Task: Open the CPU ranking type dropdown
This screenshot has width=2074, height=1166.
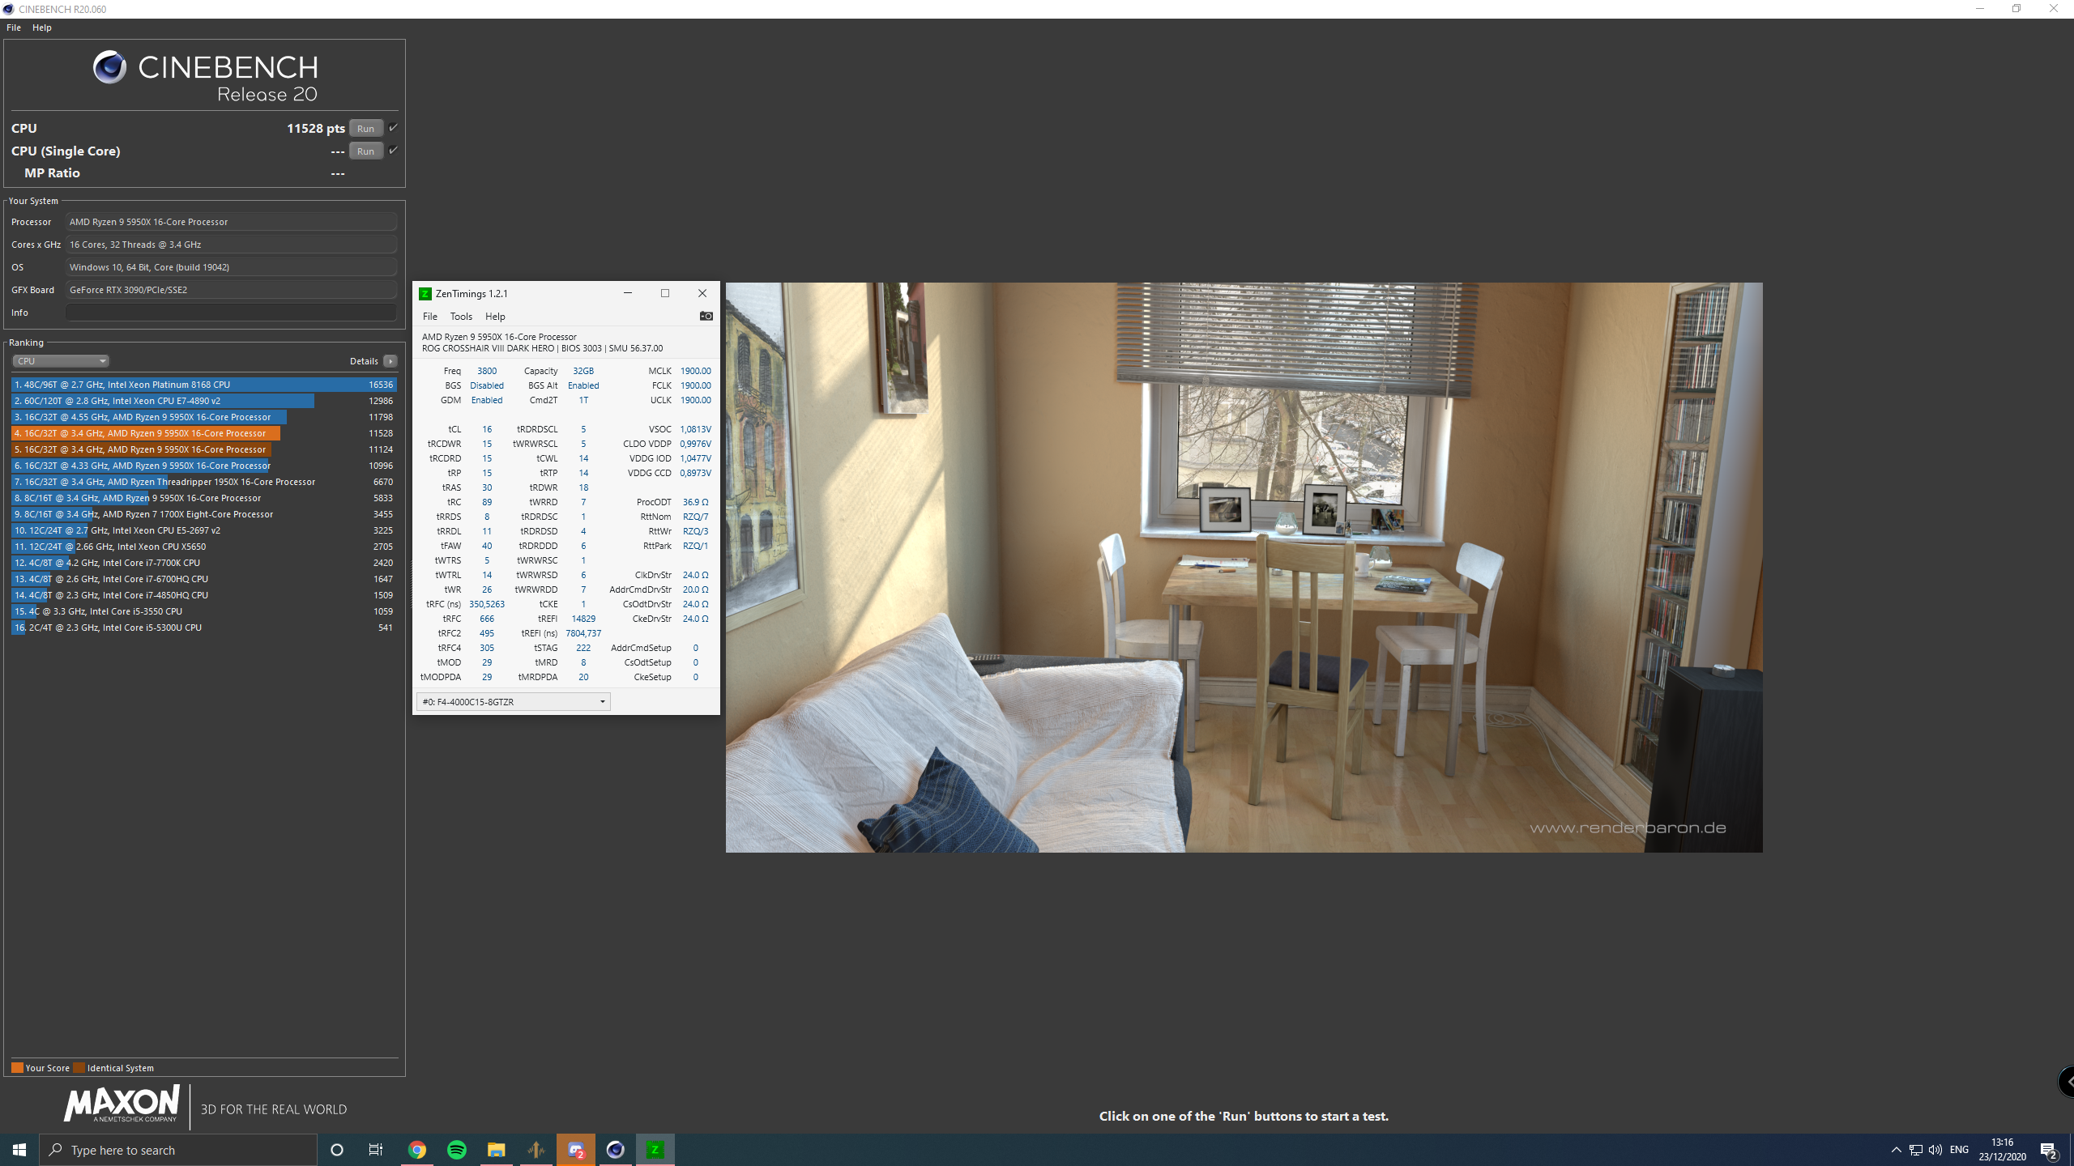Action: [x=61, y=361]
